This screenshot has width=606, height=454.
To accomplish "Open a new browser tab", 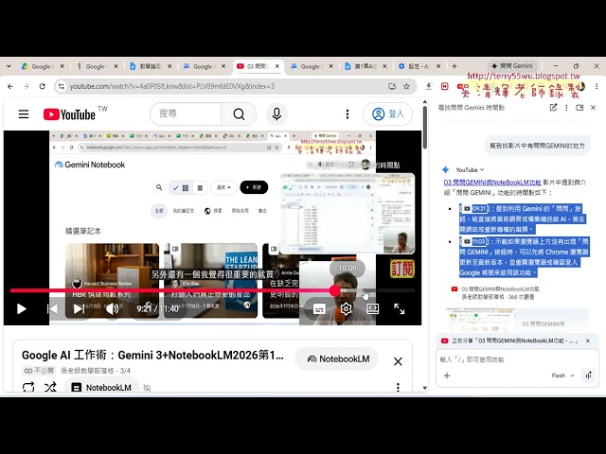I will (454, 66).
